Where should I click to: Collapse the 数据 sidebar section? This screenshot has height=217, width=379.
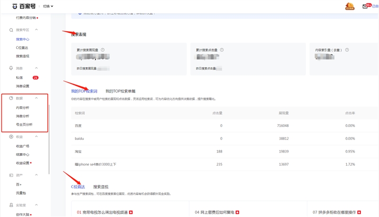click(x=36, y=98)
